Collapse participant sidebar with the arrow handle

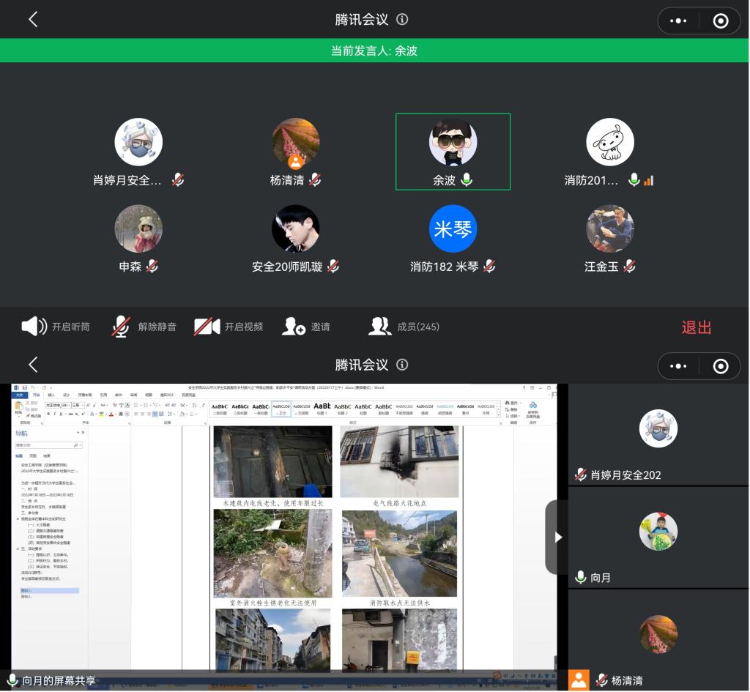point(557,537)
